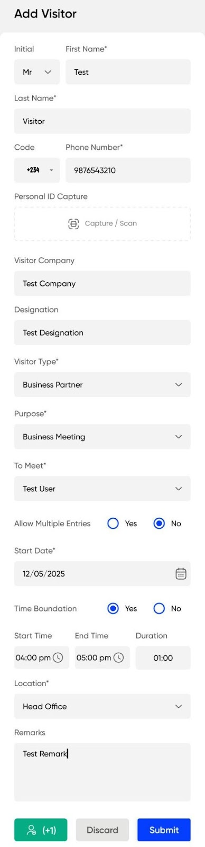Click the clock icon in End Time

click(x=119, y=657)
